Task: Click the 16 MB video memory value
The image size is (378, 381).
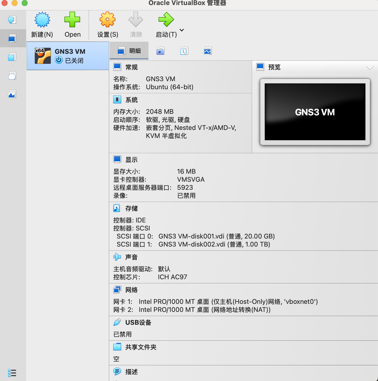Action: pyautogui.click(x=186, y=171)
